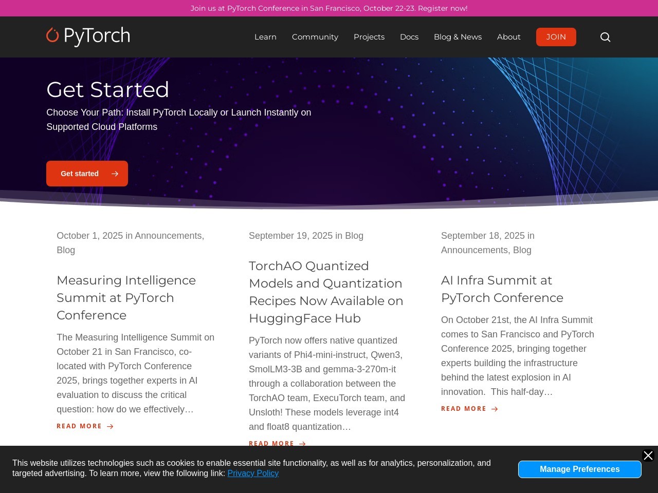
Task: Click arrow next to AI Infra Read More
Action: (495, 409)
